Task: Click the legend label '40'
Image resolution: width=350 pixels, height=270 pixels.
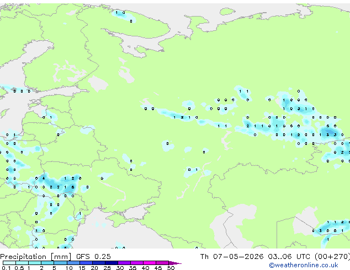Action: pyautogui.click(x=145, y=268)
